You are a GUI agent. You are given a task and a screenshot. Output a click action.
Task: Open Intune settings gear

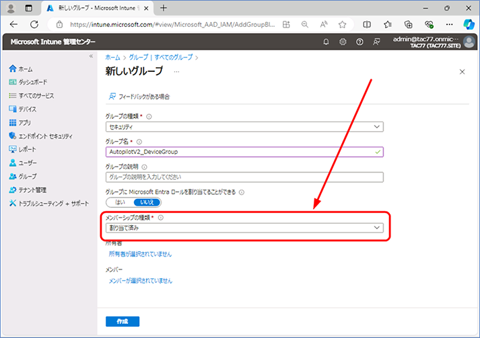pyautogui.click(x=343, y=42)
